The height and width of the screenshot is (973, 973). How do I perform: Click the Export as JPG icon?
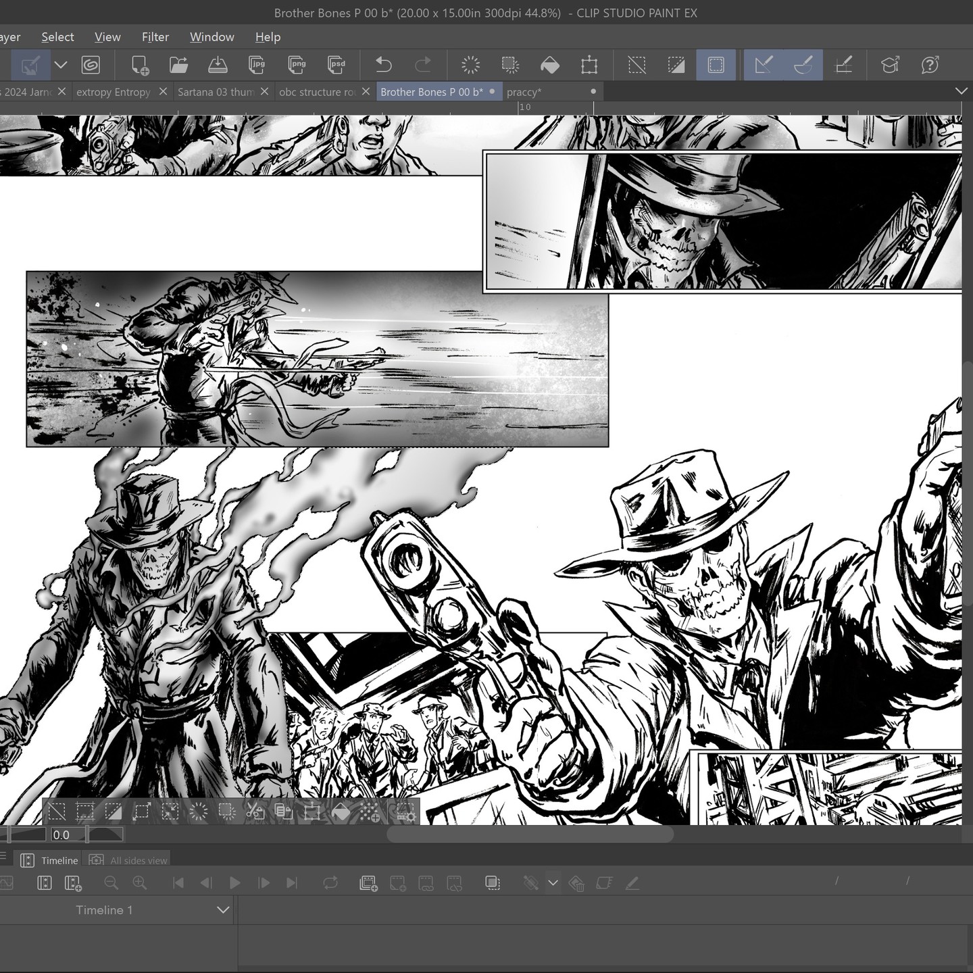tap(257, 65)
